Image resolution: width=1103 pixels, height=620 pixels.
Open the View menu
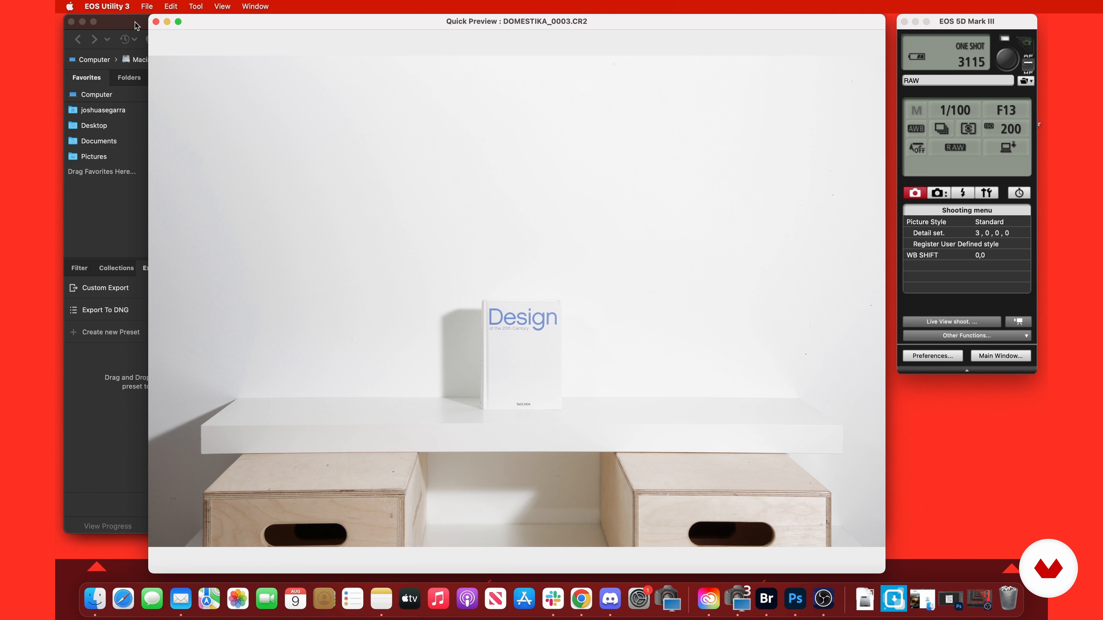[x=222, y=6]
